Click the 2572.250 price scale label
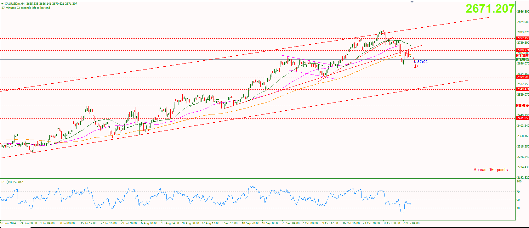529x228 pixels. (523, 84)
